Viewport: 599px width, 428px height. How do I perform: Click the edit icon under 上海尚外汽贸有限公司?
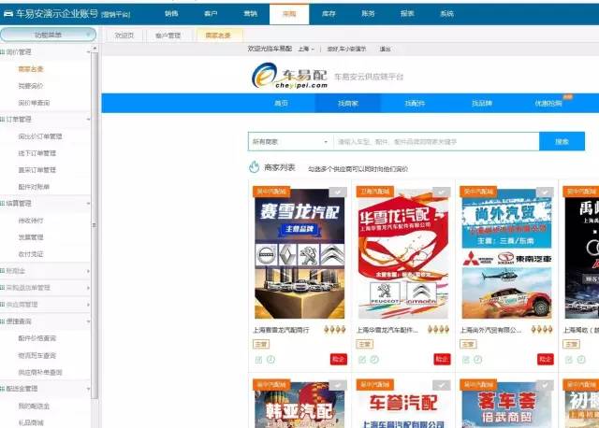click(x=466, y=360)
